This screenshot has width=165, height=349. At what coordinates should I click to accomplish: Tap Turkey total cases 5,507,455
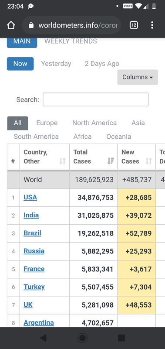pyautogui.click(x=98, y=287)
